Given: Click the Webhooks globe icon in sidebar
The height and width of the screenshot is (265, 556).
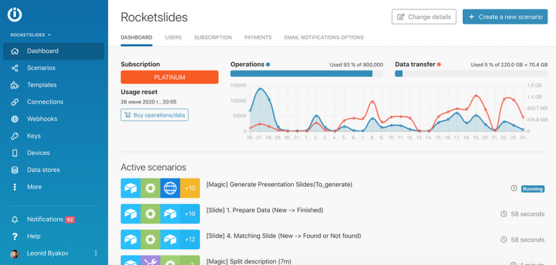Looking at the screenshot, I should click(x=15, y=119).
